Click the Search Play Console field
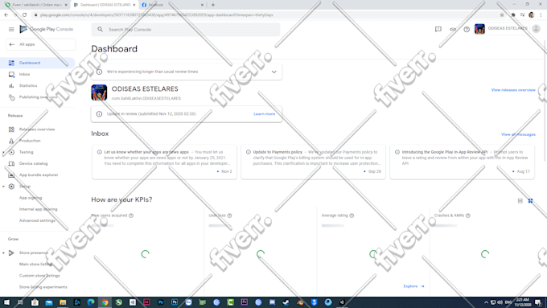The image size is (547, 308). 186,30
